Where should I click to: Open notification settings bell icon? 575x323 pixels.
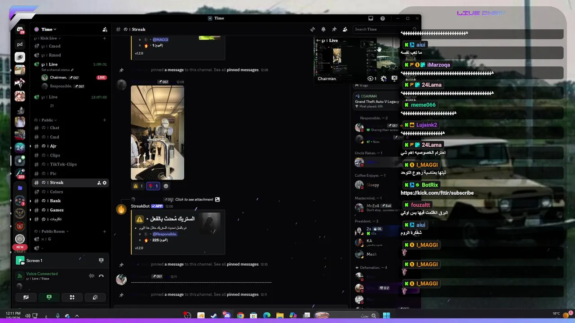323,29
